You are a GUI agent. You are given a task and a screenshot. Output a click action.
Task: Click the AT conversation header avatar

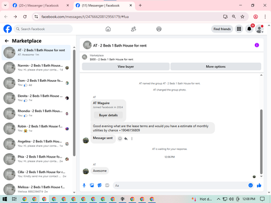click(87, 45)
